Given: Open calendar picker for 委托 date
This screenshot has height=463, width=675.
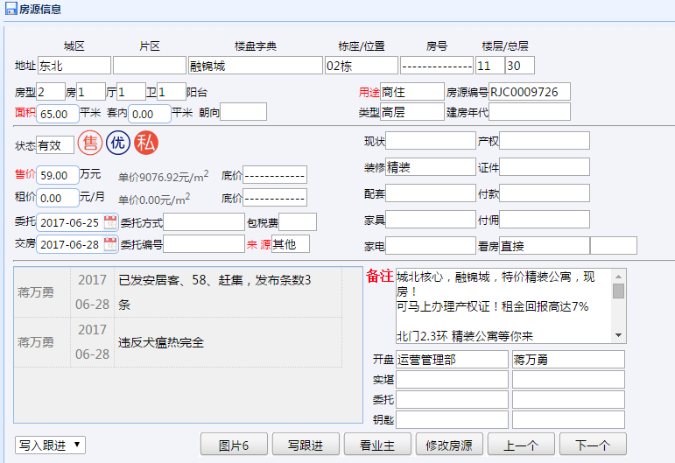Looking at the screenshot, I should tap(110, 221).
